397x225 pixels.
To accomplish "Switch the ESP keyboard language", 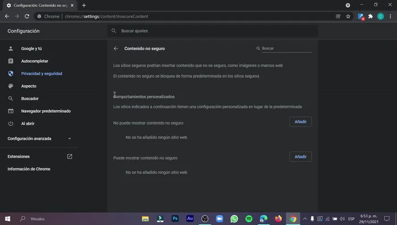I will (352, 219).
